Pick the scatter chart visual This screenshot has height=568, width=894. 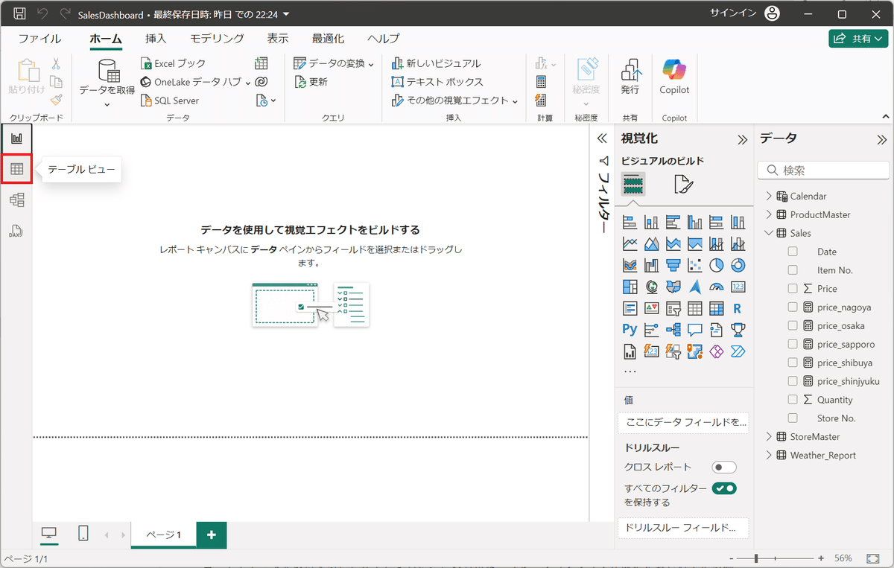695,265
